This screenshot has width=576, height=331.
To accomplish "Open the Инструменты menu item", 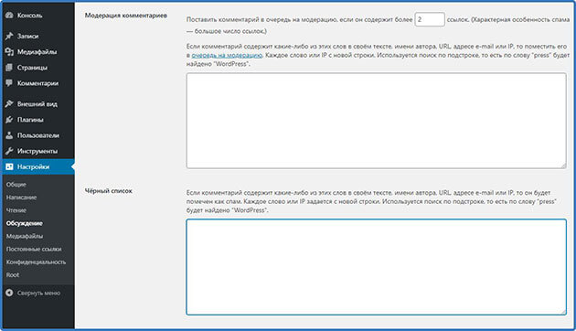I will (38, 151).
